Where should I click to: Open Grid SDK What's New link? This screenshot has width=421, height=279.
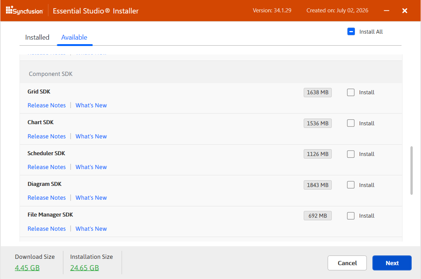[x=91, y=105]
